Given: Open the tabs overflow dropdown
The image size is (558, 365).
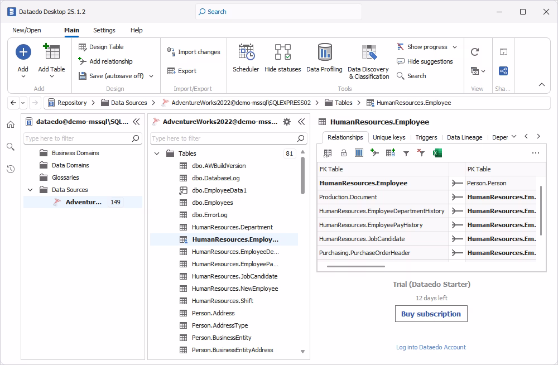Looking at the screenshot, I should (x=514, y=137).
